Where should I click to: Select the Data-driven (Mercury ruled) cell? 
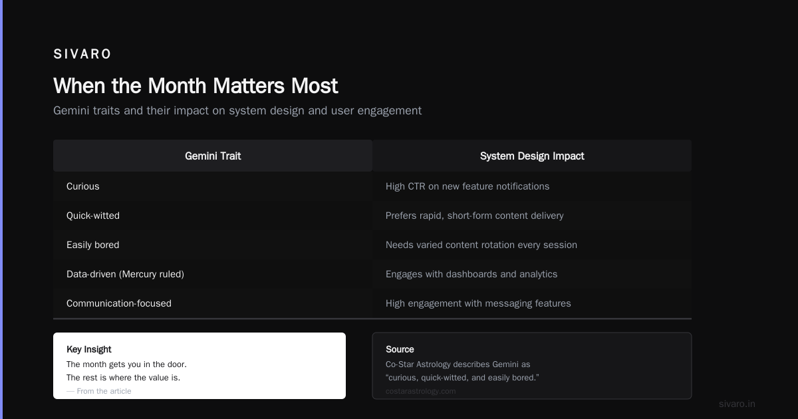(213, 274)
